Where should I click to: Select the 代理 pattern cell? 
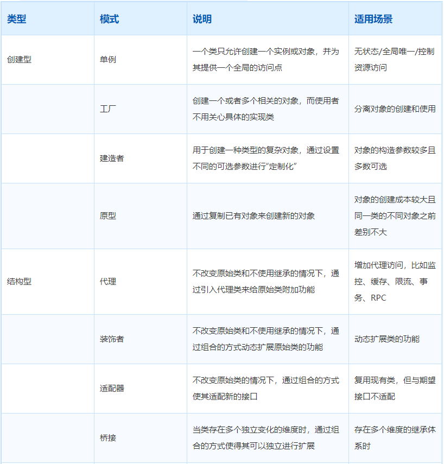coord(108,282)
